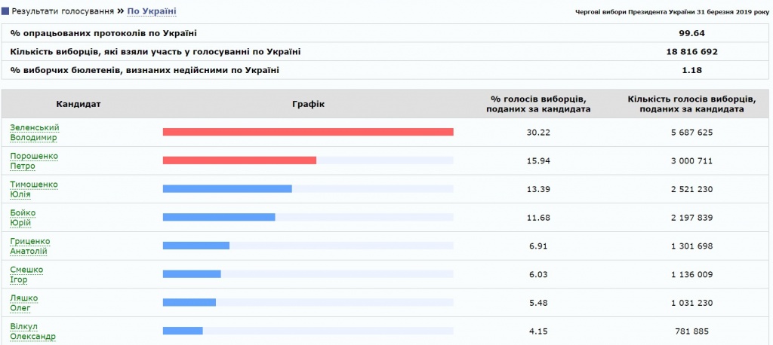This screenshot has height=345, width=773.
Task: Open the По Україні breadcrumb link
Action: (151, 11)
